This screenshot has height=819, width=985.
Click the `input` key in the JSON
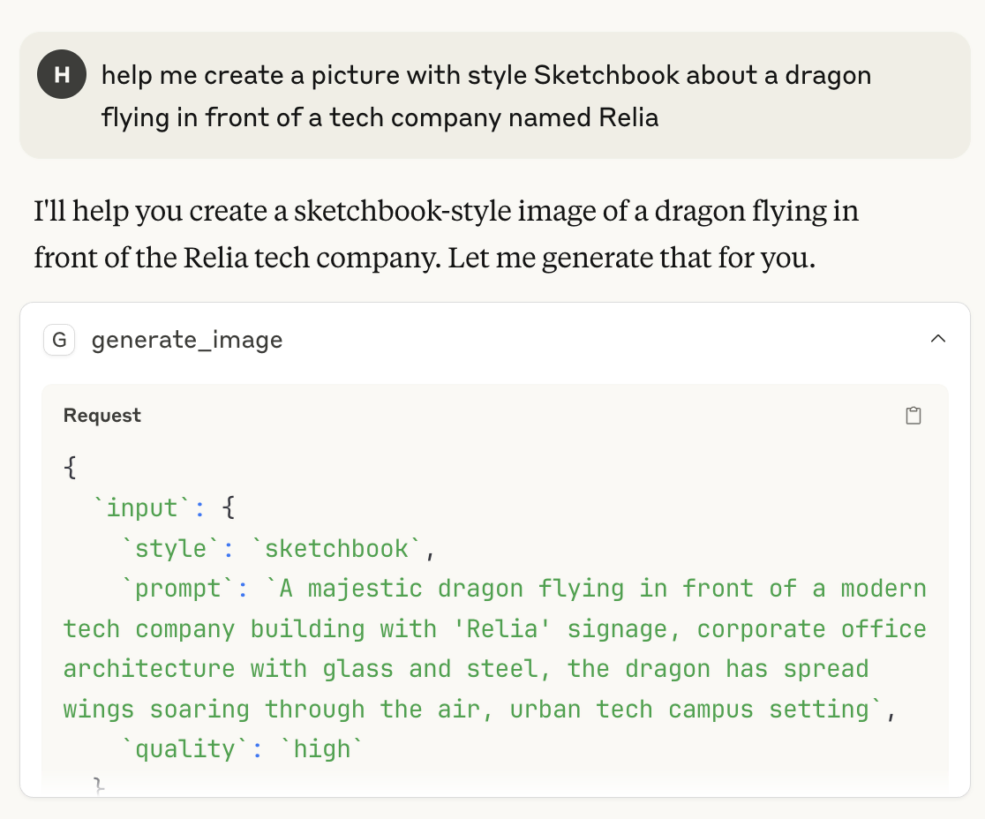tap(142, 507)
